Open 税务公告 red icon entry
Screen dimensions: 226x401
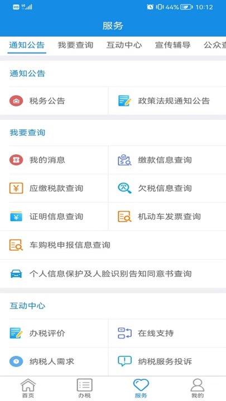point(16,101)
